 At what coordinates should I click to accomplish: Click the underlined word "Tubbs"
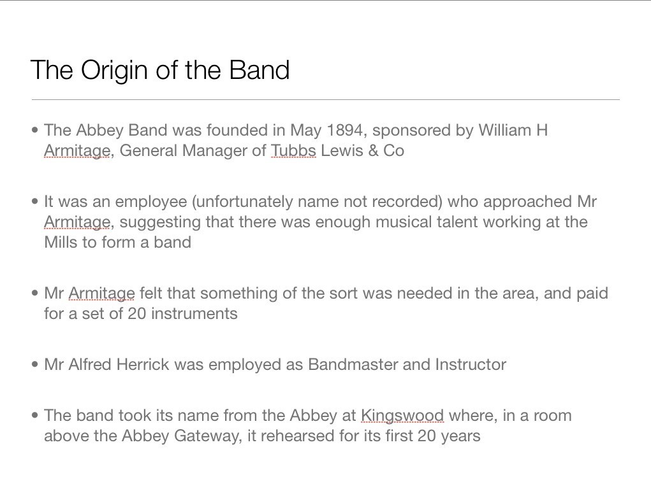[293, 151]
